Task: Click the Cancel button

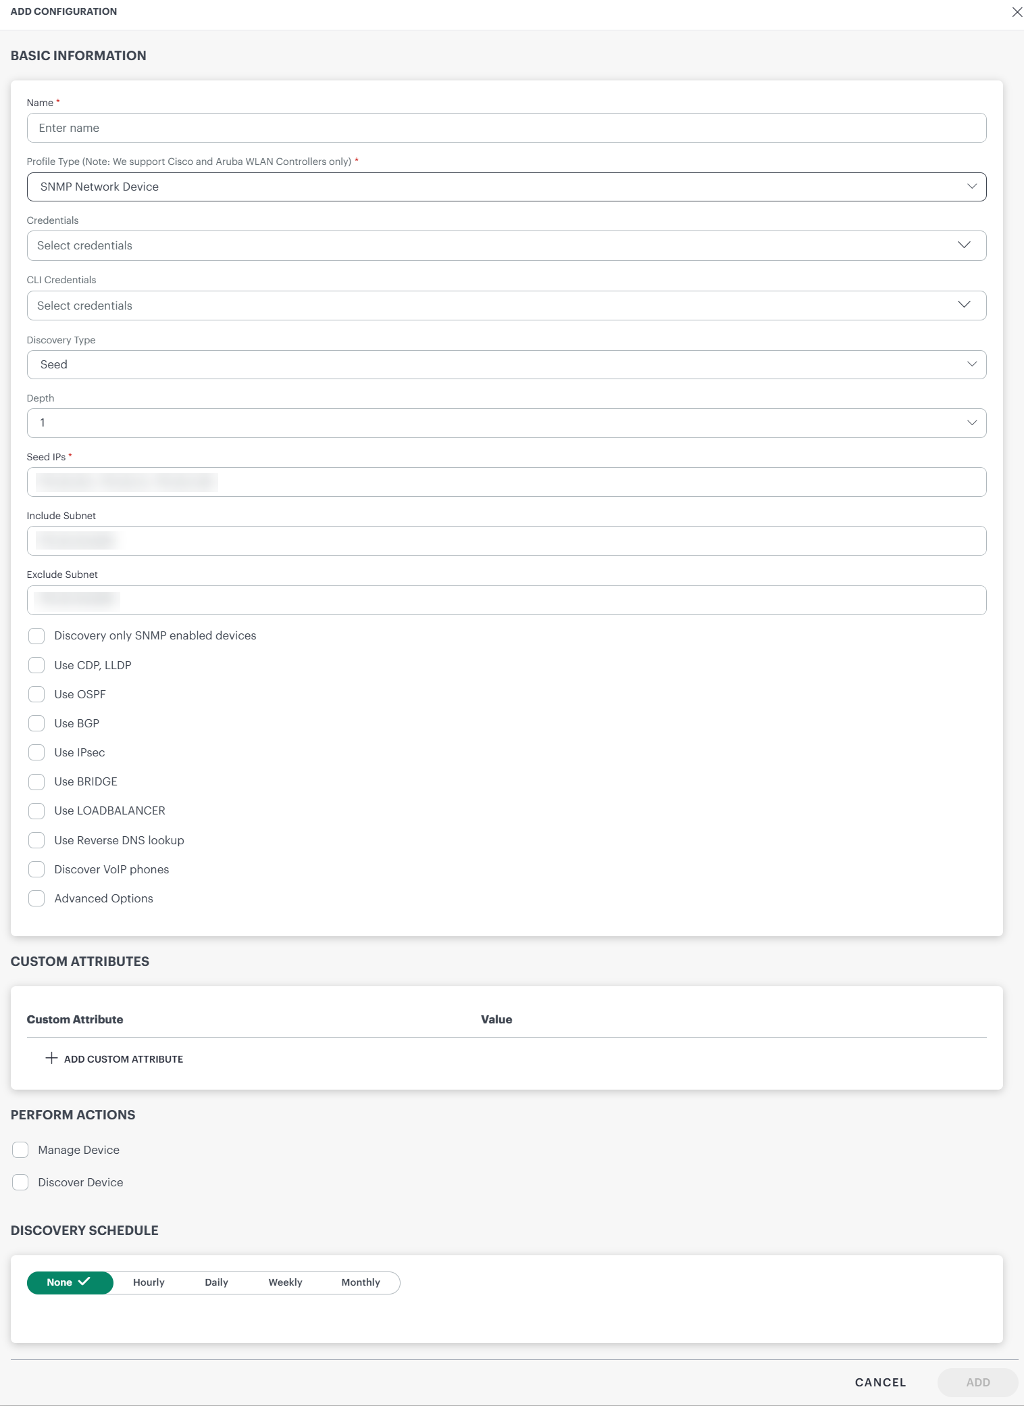Action: coord(879,1382)
